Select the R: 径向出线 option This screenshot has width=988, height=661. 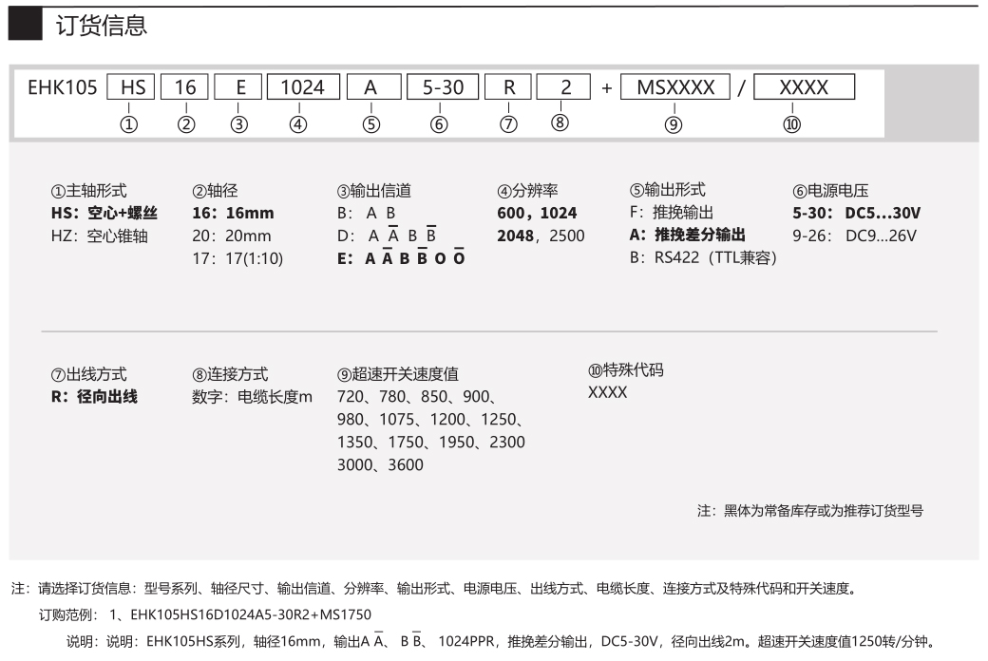coord(93,397)
